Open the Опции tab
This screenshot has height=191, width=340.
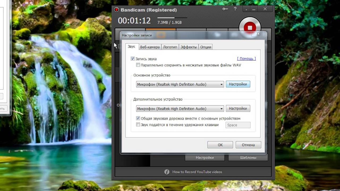(x=206, y=47)
